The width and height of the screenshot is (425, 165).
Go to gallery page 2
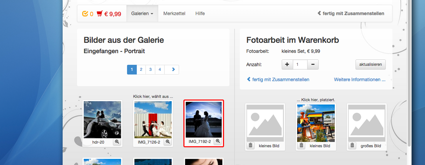(x=141, y=70)
